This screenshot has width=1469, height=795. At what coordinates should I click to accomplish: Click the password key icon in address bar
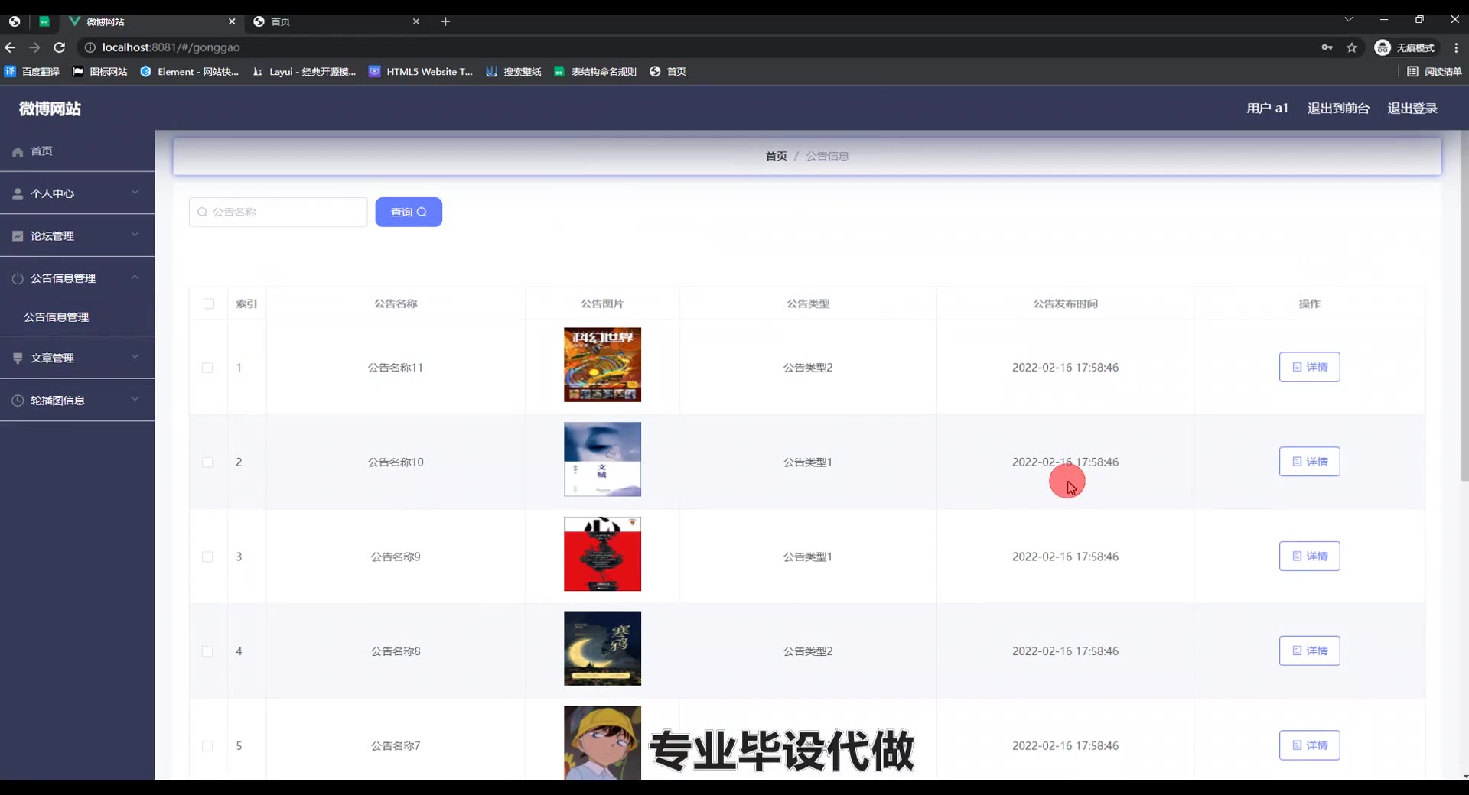(1327, 47)
